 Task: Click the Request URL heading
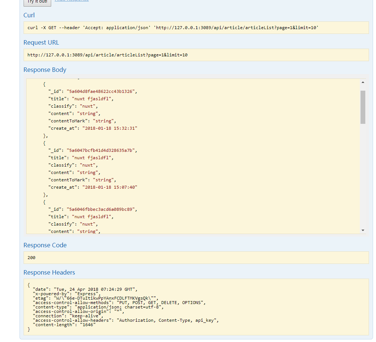point(41,42)
